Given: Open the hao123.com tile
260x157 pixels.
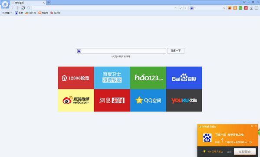Looking at the screenshot, I should click(148, 78).
